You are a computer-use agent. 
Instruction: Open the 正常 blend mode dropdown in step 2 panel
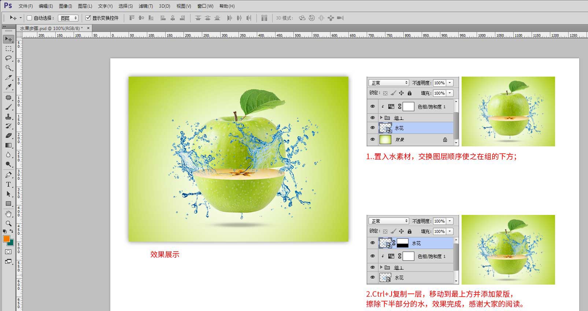click(389, 221)
